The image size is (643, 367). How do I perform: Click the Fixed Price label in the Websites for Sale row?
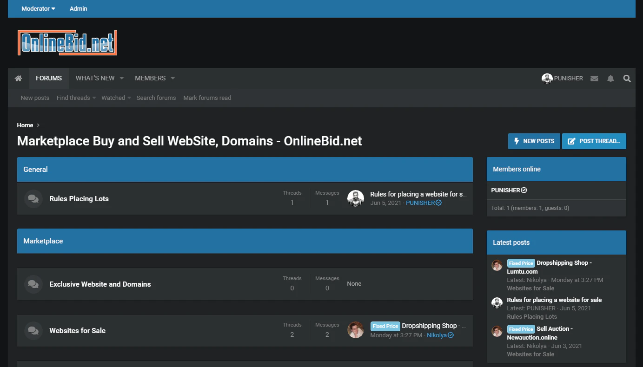(x=385, y=326)
